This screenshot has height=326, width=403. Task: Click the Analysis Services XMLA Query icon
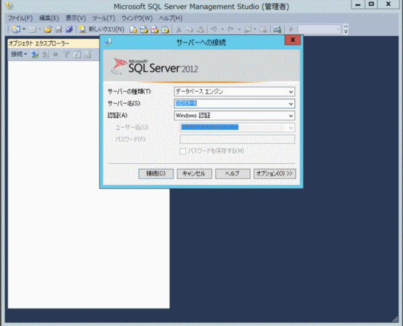click(165, 30)
